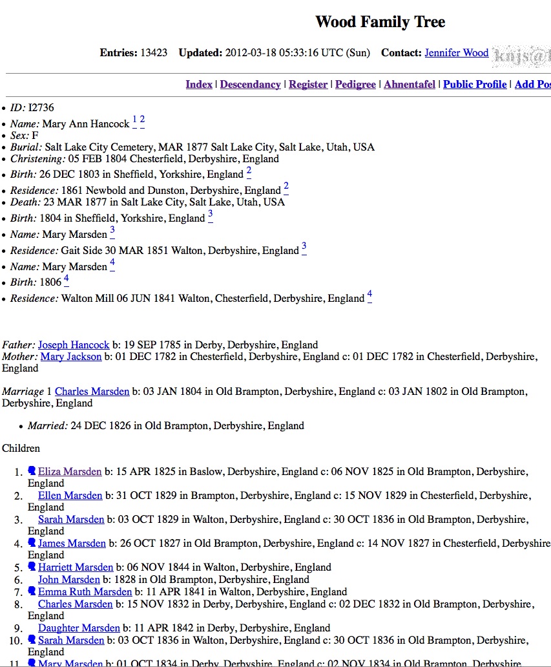Open Daughter Marsden's record

click(78, 628)
